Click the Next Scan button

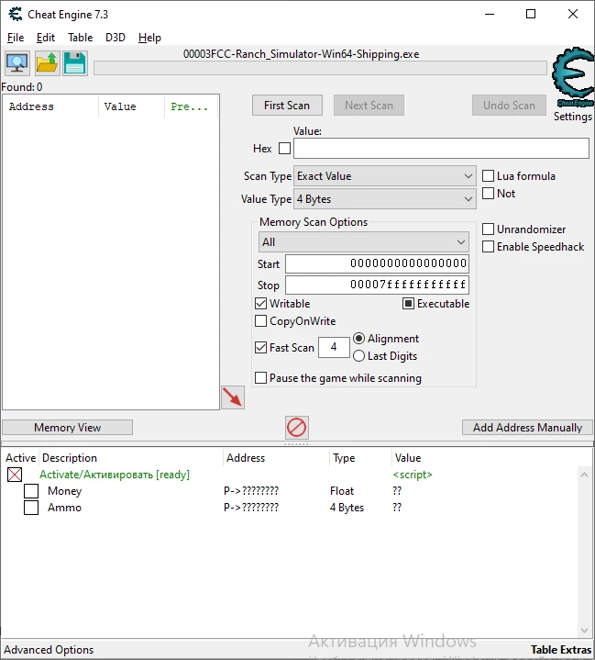(369, 106)
